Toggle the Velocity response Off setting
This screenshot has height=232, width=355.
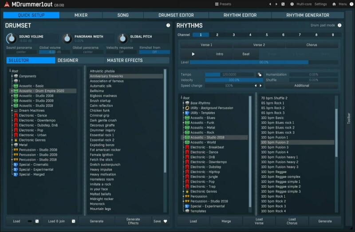point(121,52)
